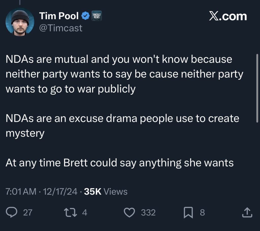Click the 27 replies count
This screenshot has height=231, width=260.
(28, 212)
